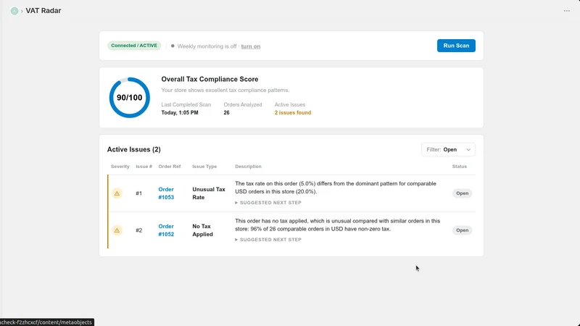Click the Overall Tax Compliance Score heading
Screen dimensions: 580x326
(x=210, y=79)
